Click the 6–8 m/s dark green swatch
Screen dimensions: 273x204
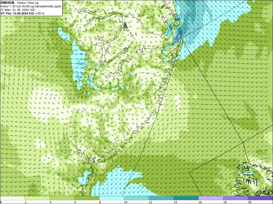pyautogui.click(x=87, y=198)
